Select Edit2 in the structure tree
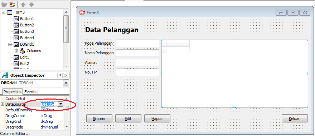 pyautogui.click(x=24, y=64)
